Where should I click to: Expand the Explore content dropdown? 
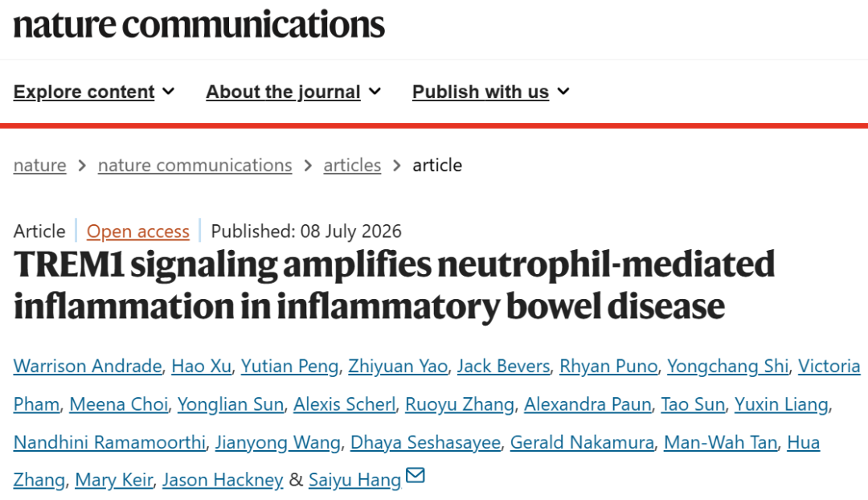coord(94,92)
